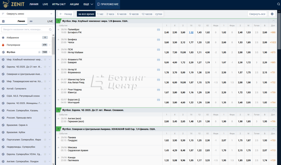Click the football icon beside Бразилия. Кубок
Screen dimensions: 281x165
[x=3, y=132]
